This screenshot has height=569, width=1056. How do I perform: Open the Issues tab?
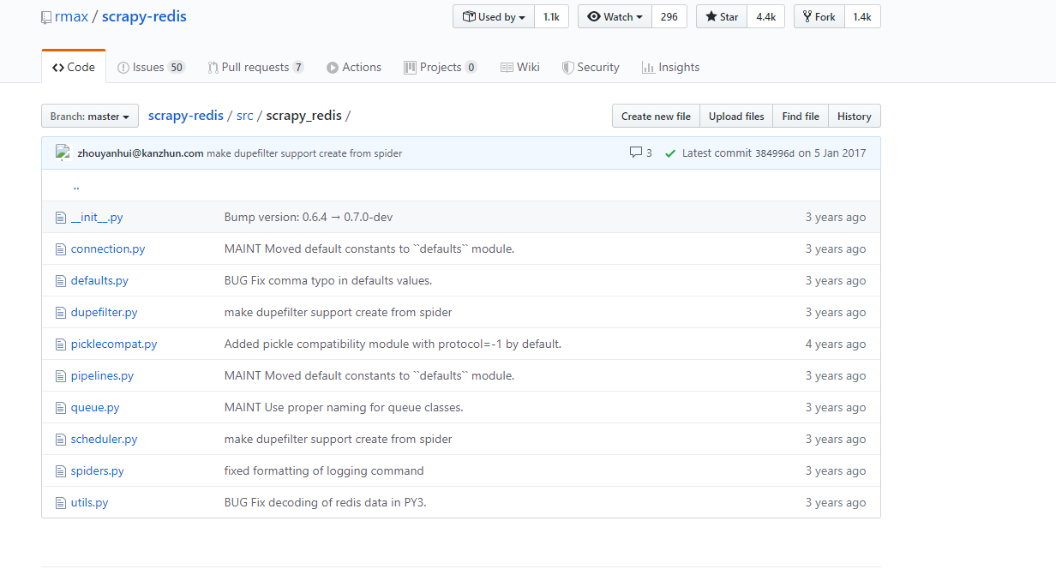tap(151, 67)
